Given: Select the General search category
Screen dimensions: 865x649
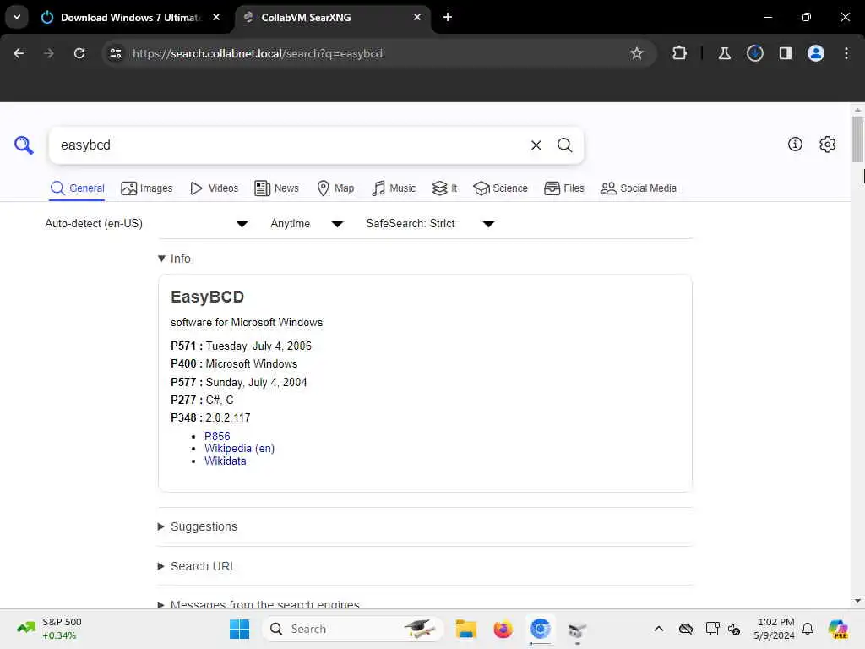Looking at the screenshot, I should point(77,188).
